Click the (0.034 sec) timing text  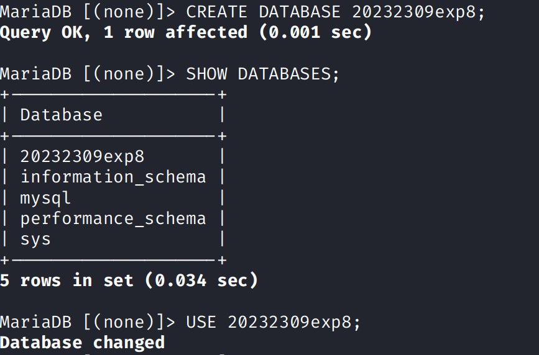[x=201, y=281]
